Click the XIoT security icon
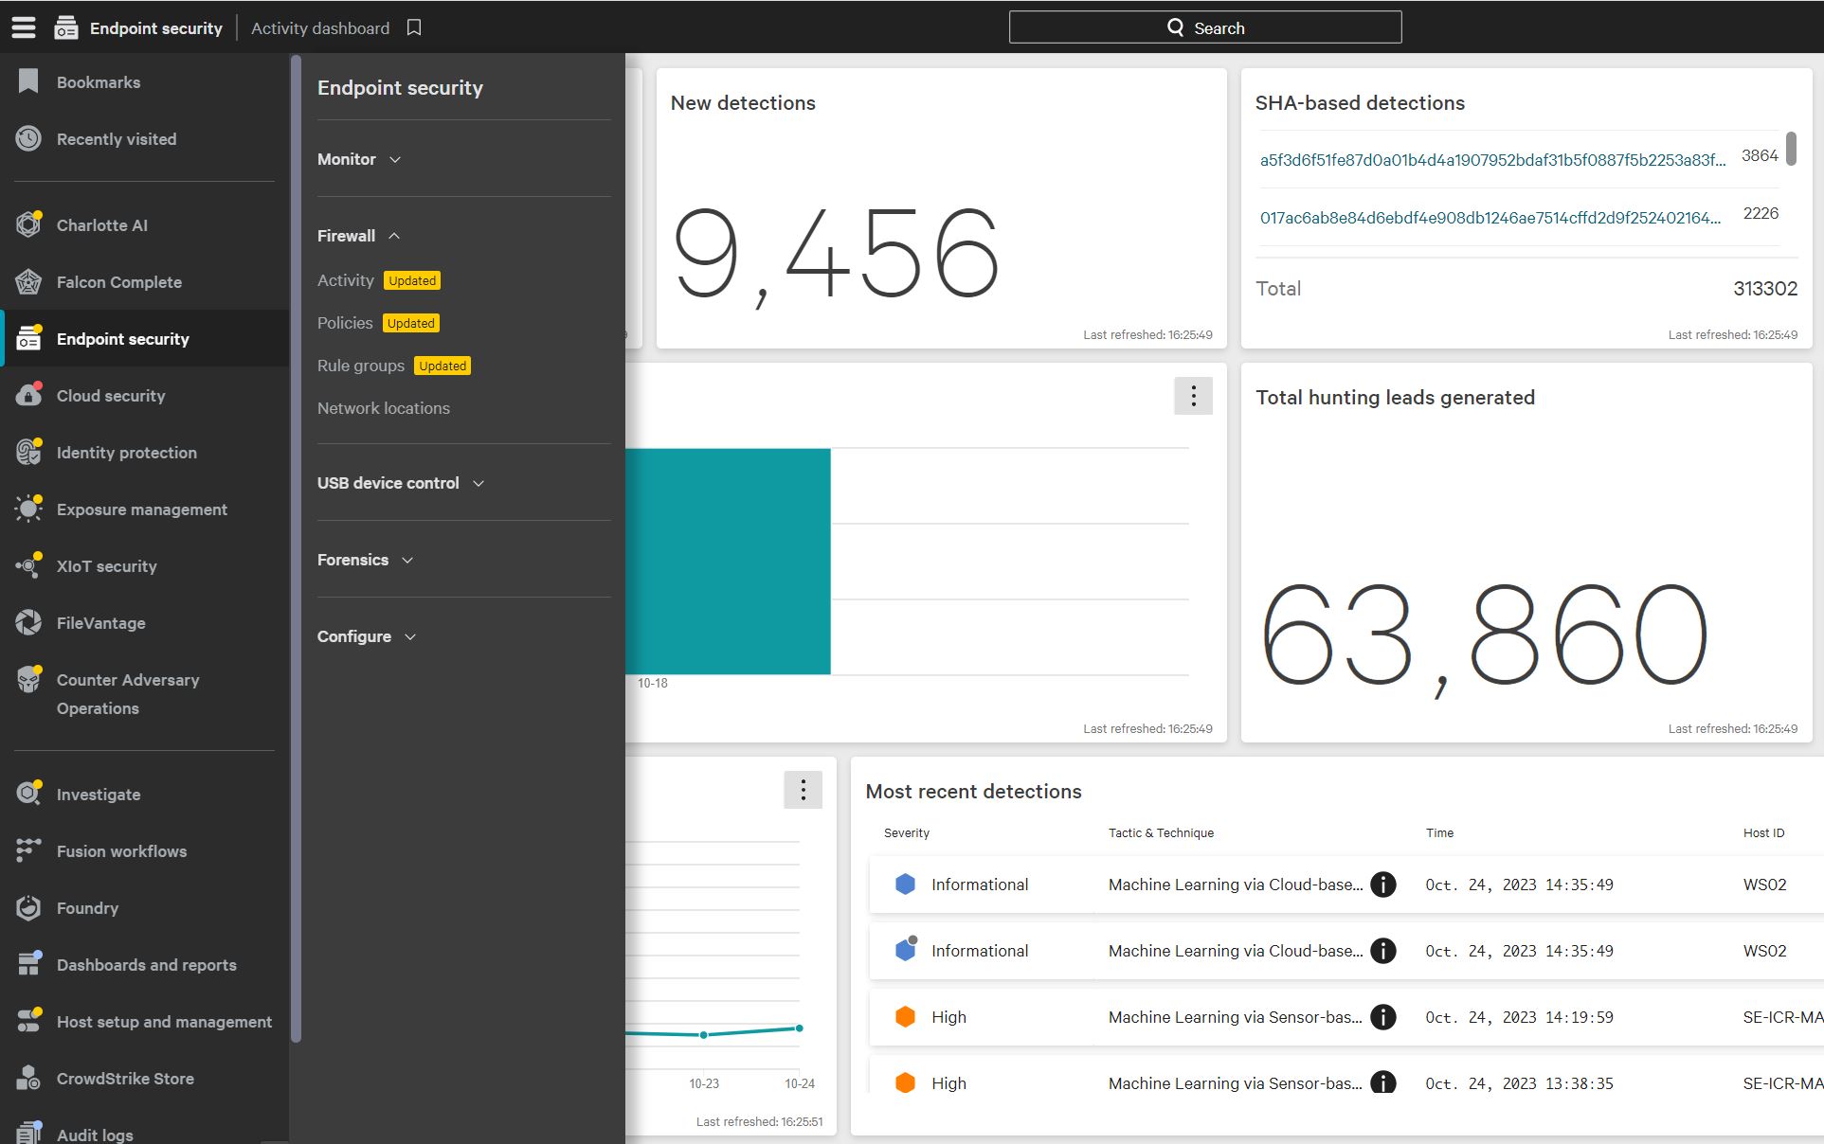The height and width of the screenshot is (1144, 1824). 28,565
